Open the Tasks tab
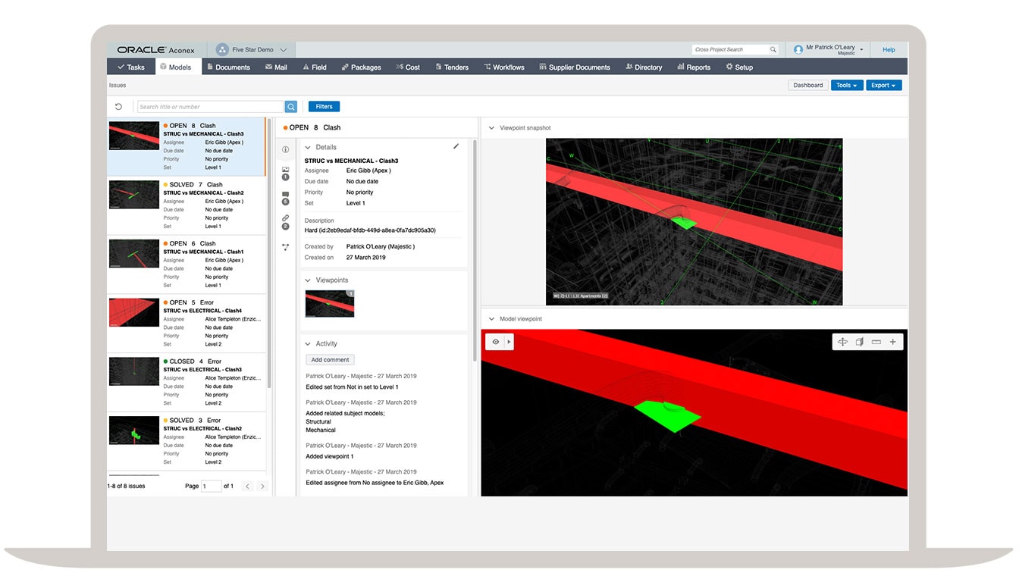 coord(131,67)
